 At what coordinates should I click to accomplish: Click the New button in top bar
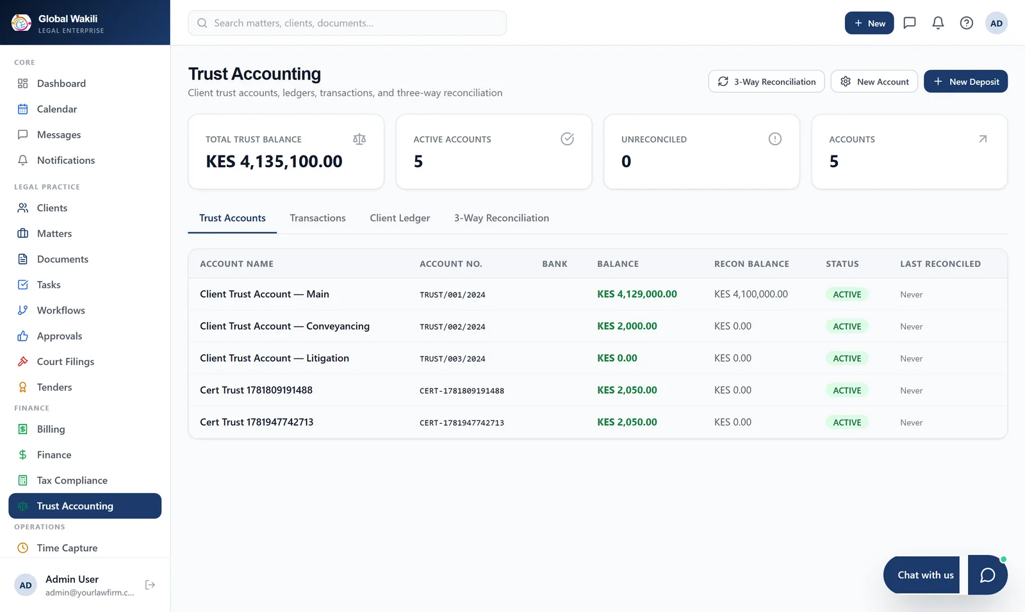point(869,23)
